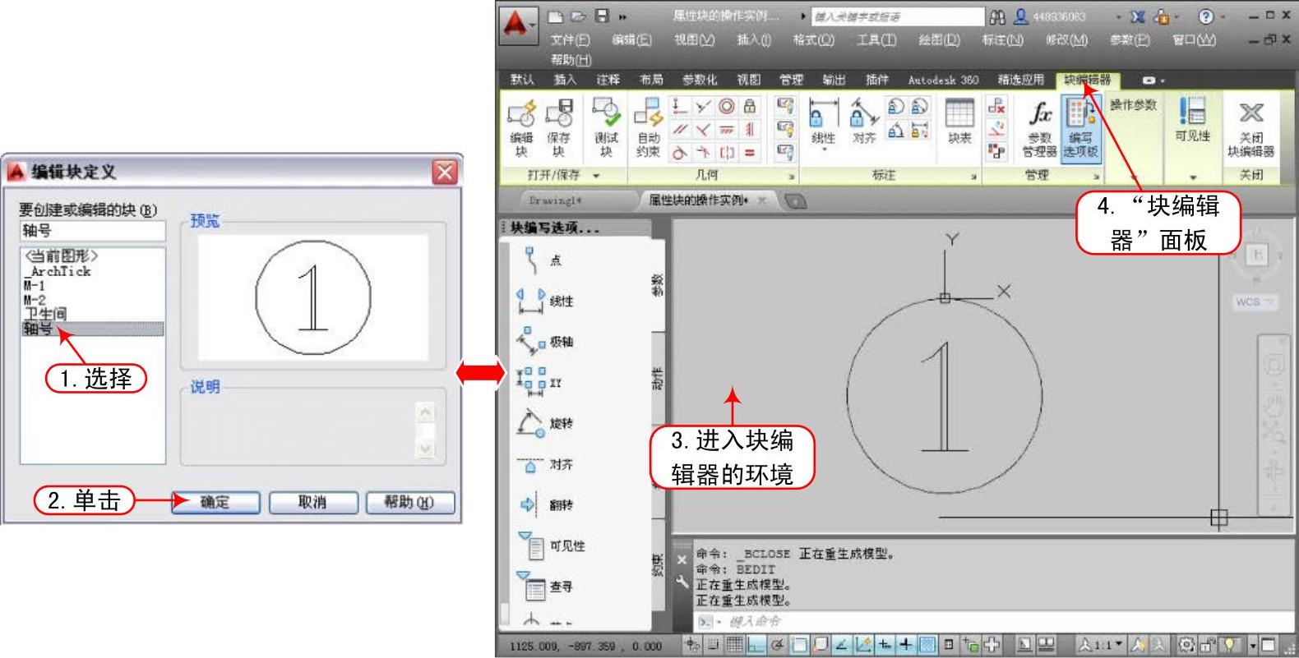
Task: Click the parallel geometric constraint icon
Action: (x=679, y=130)
